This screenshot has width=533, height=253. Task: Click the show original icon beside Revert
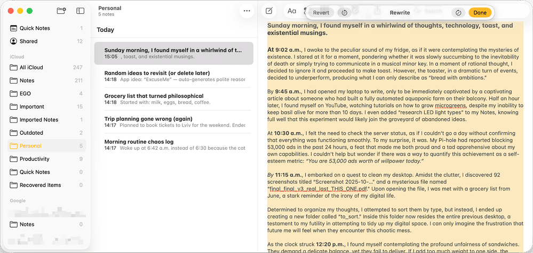(x=344, y=12)
